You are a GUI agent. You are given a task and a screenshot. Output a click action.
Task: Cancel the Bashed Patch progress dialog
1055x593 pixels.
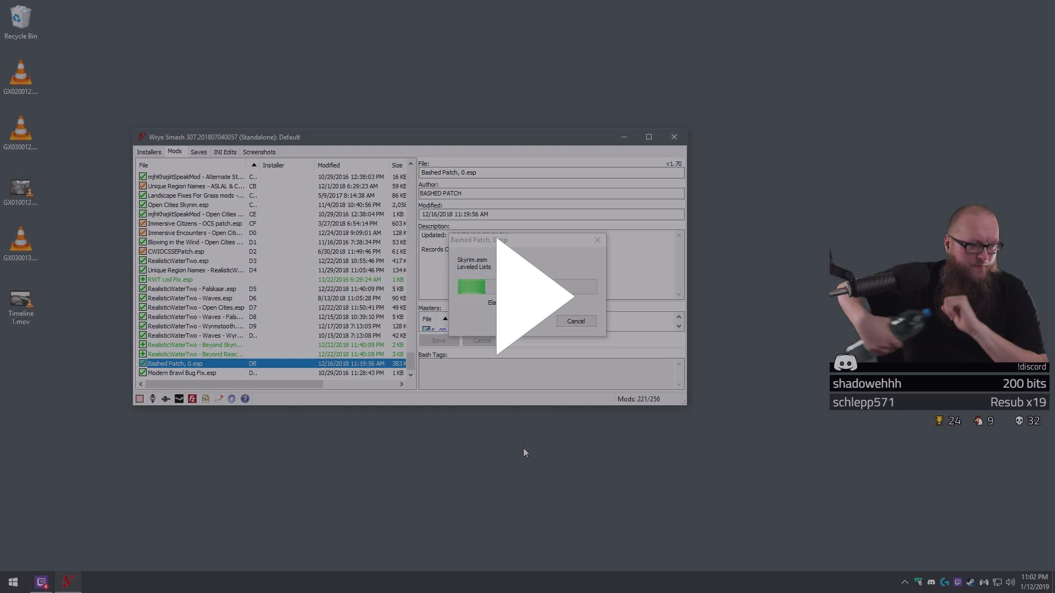click(x=576, y=321)
